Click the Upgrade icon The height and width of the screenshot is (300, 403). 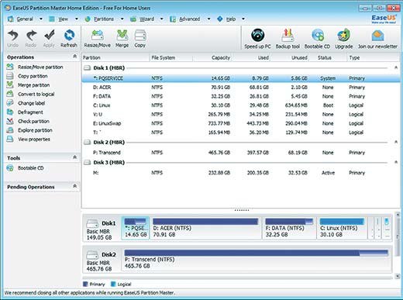[344, 39]
